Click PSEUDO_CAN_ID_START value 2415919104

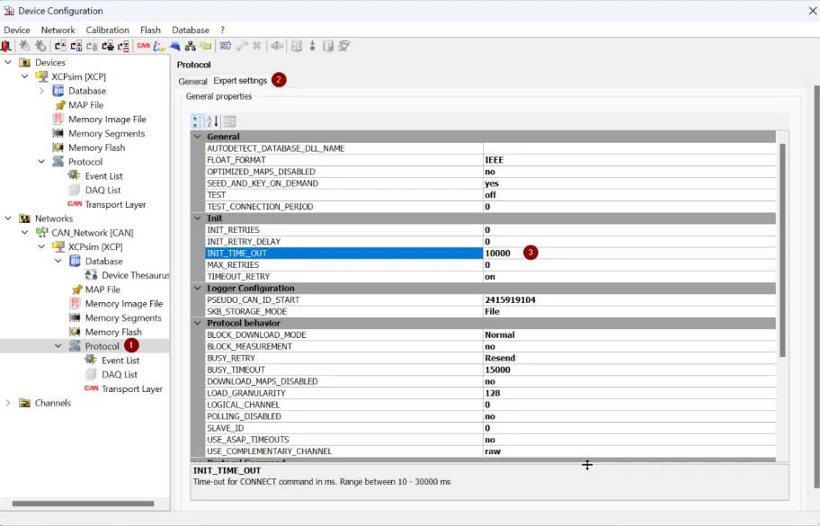[629, 299]
